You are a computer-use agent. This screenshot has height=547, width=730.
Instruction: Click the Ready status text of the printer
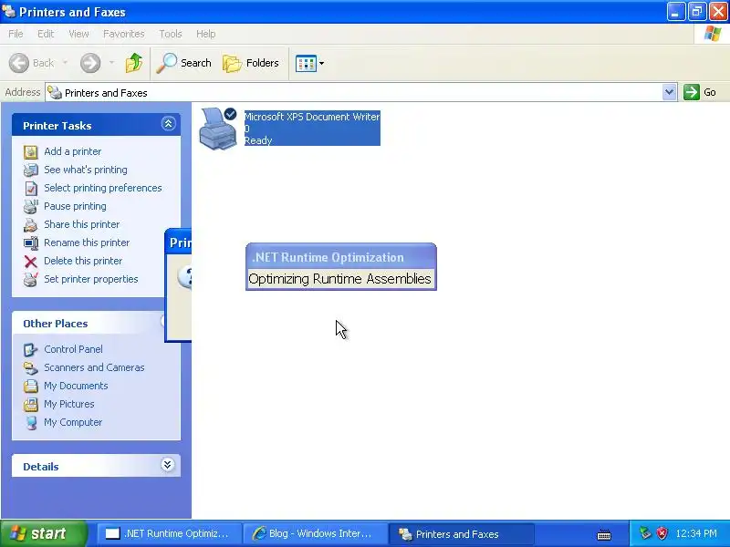coord(258,140)
